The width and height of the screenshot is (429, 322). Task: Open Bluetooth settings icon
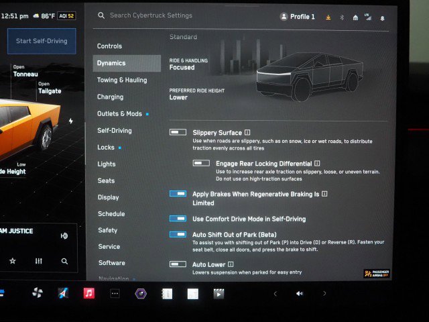[x=342, y=17]
